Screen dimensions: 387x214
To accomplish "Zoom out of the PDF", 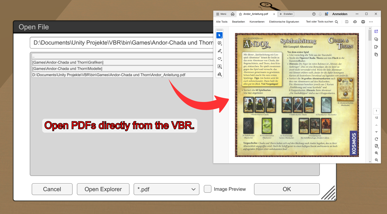I will coord(376,160).
